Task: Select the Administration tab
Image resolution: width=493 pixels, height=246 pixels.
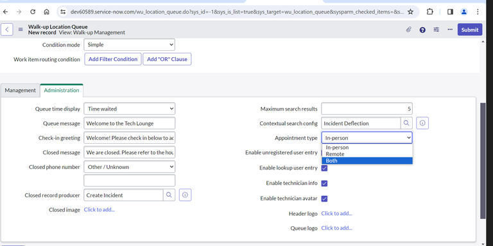Action: point(62,91)
